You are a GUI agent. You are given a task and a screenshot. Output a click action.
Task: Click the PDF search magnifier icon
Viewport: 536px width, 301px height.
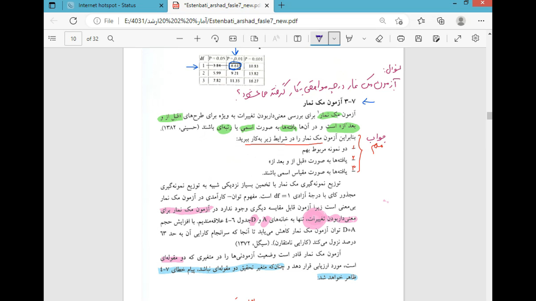click(111, 38)
